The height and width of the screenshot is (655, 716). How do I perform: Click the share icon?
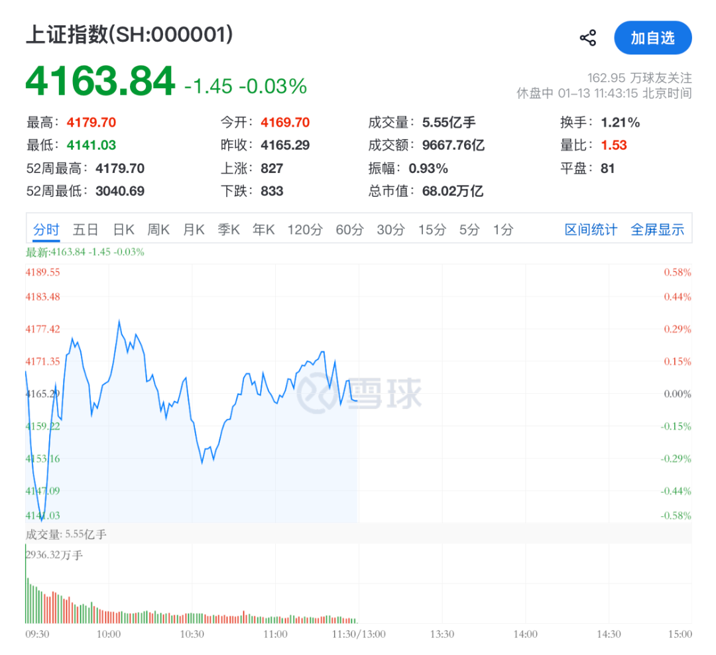[x=587, y=38]
